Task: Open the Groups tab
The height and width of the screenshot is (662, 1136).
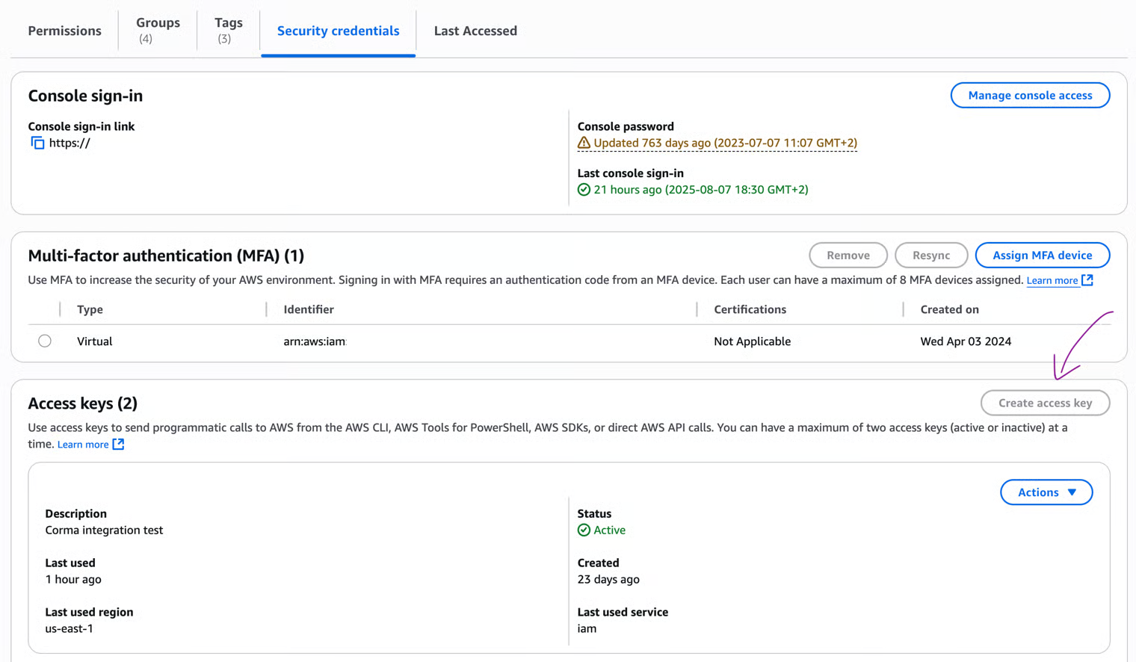Action: pos(158,30)
